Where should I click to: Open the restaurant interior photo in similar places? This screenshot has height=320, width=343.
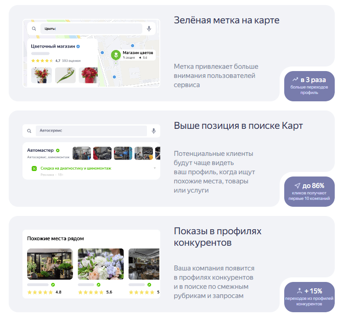point(144,264)
